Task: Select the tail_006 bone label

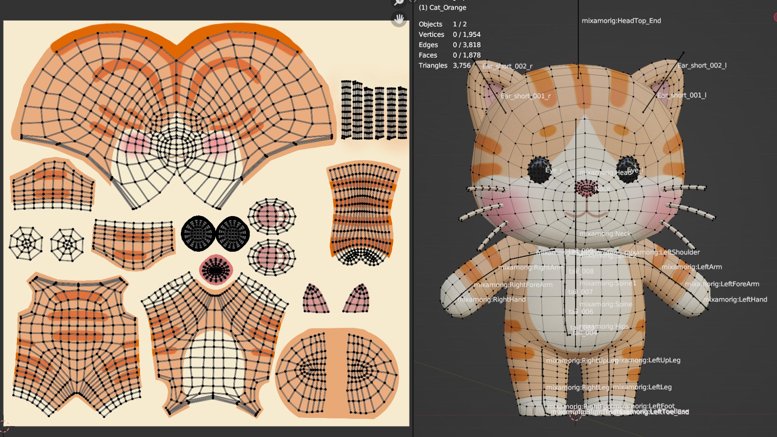Action: point(581,312)
